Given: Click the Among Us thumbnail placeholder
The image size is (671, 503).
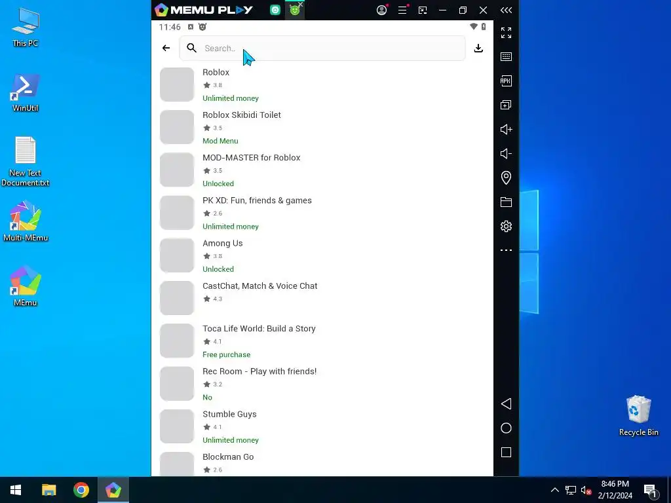Looking at the screenshot, I should [x=177, y=256].
